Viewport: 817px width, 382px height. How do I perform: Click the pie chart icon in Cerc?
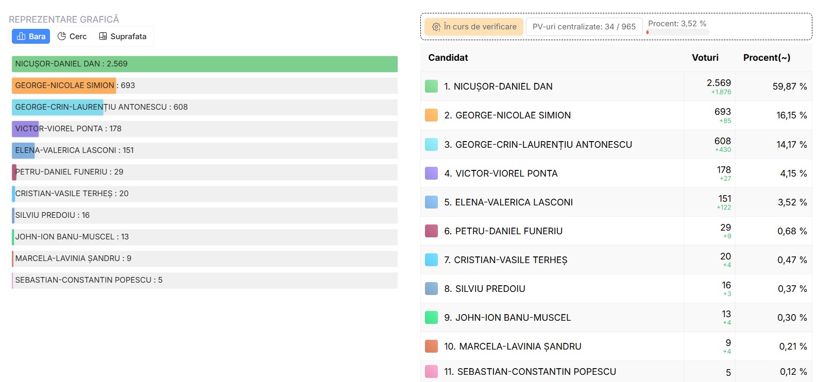pyautogui.click(x=62, y=37)
